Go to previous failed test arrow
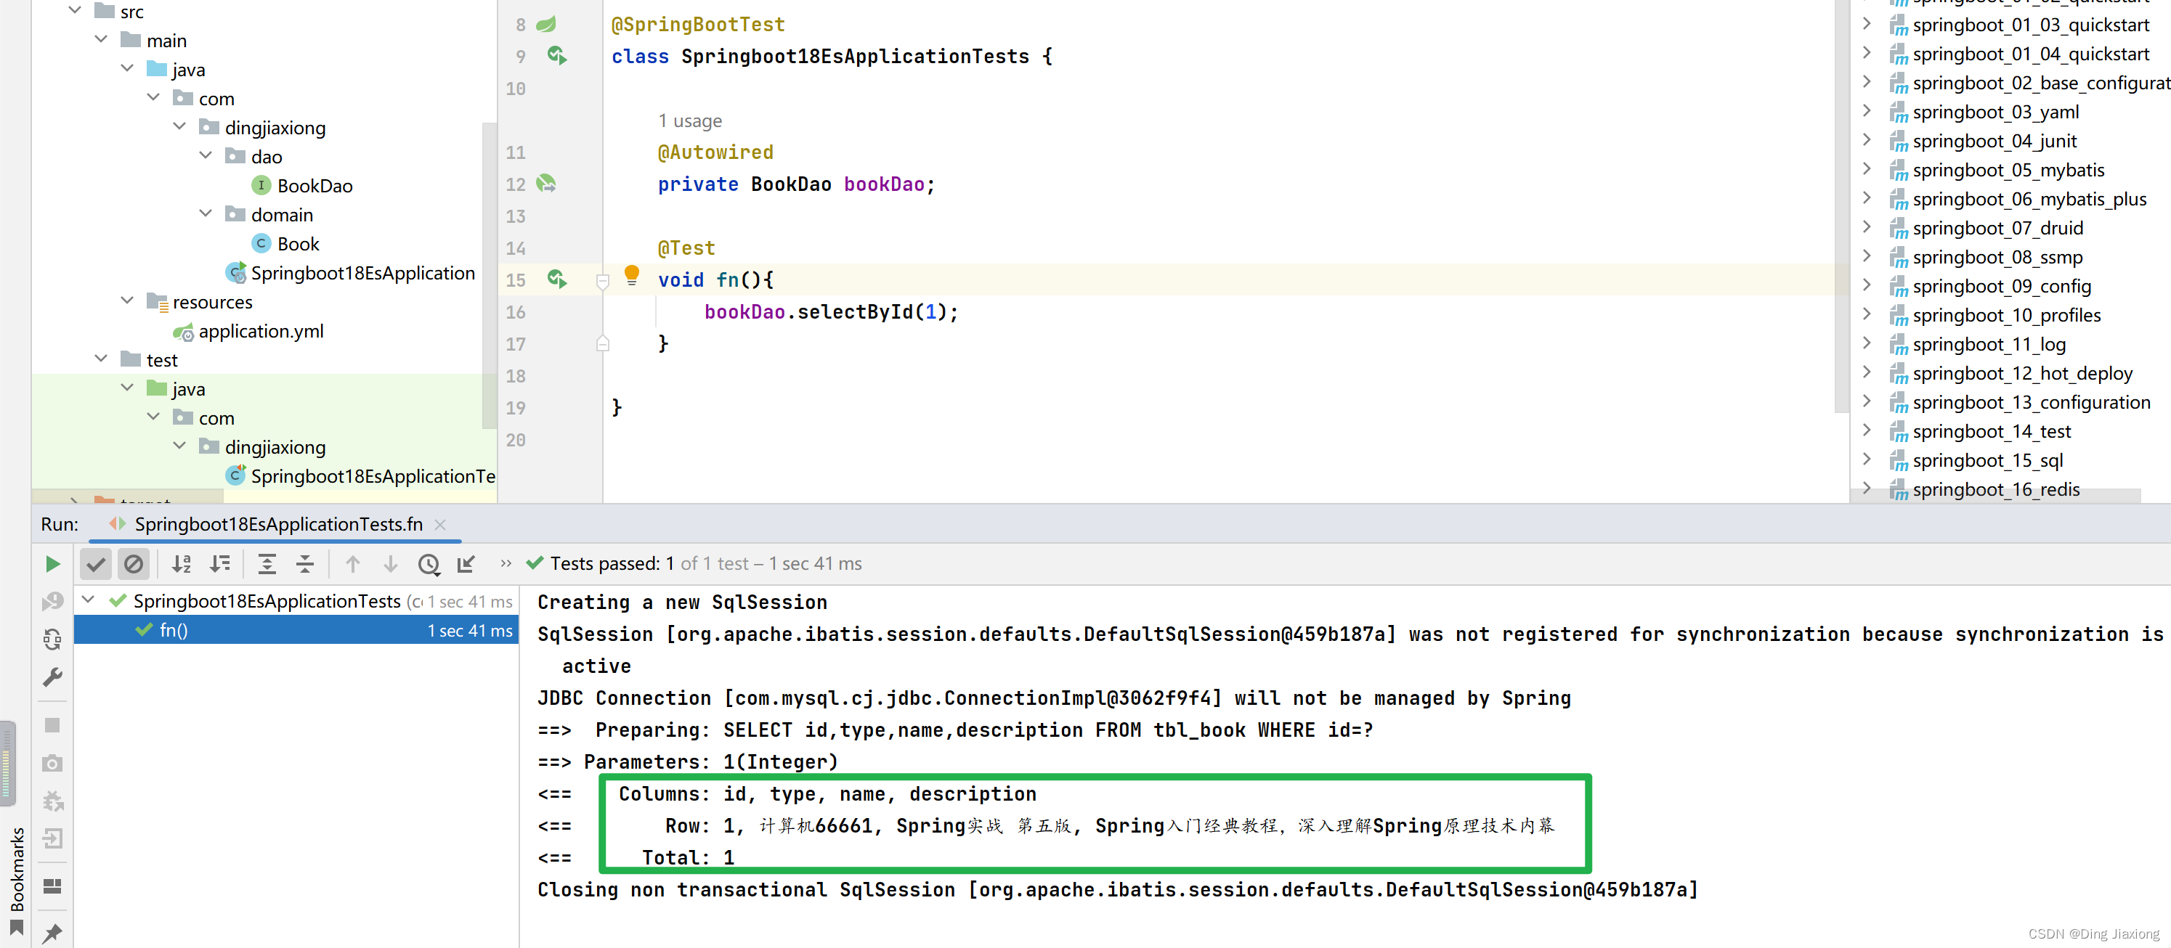Viewport: 2171px width, 948px height. [x=352, y=564]
